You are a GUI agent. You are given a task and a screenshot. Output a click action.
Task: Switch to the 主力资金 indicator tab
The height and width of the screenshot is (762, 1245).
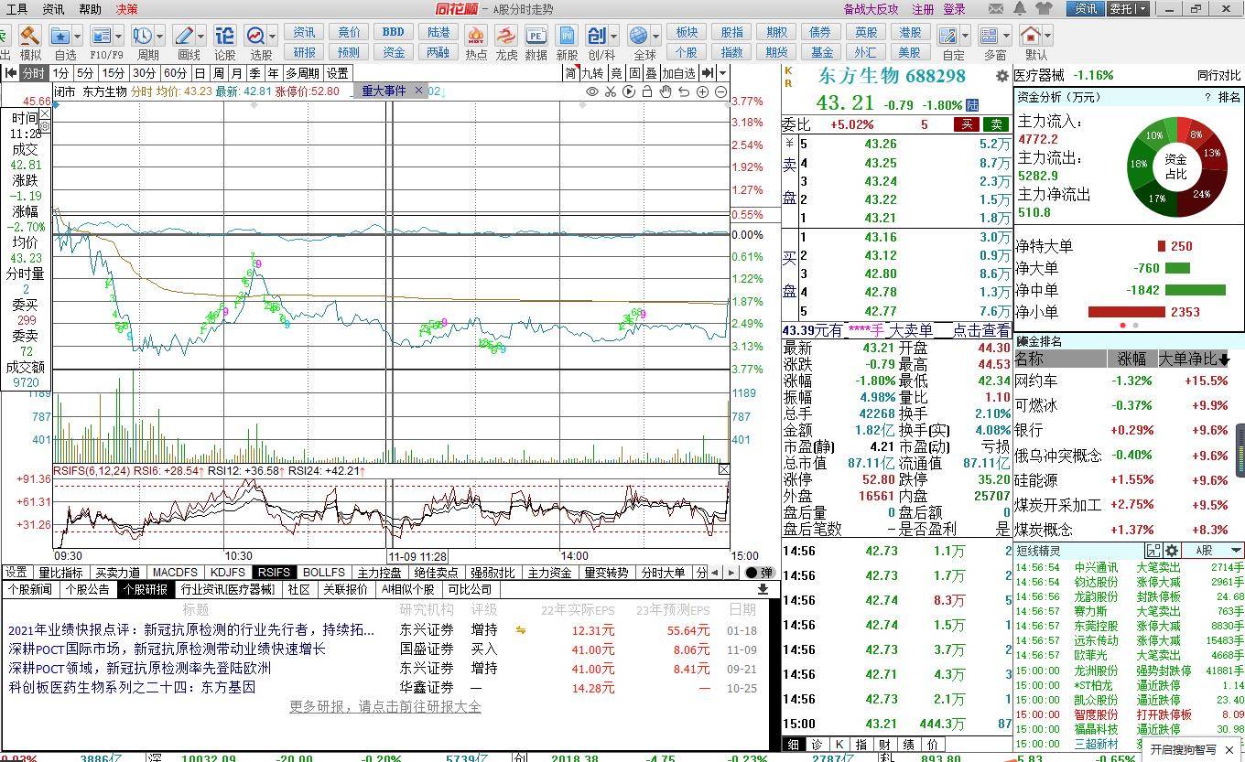[550, 573]
